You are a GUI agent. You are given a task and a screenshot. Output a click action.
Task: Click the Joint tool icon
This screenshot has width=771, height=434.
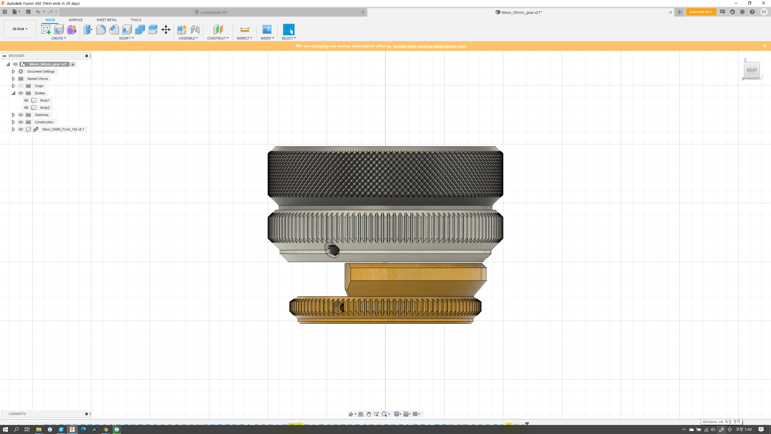coord(195,30)
